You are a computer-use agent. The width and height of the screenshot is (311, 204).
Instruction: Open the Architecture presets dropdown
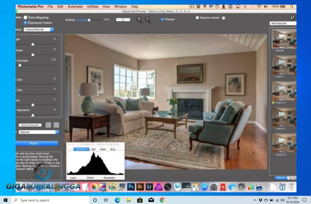point(283,23)
